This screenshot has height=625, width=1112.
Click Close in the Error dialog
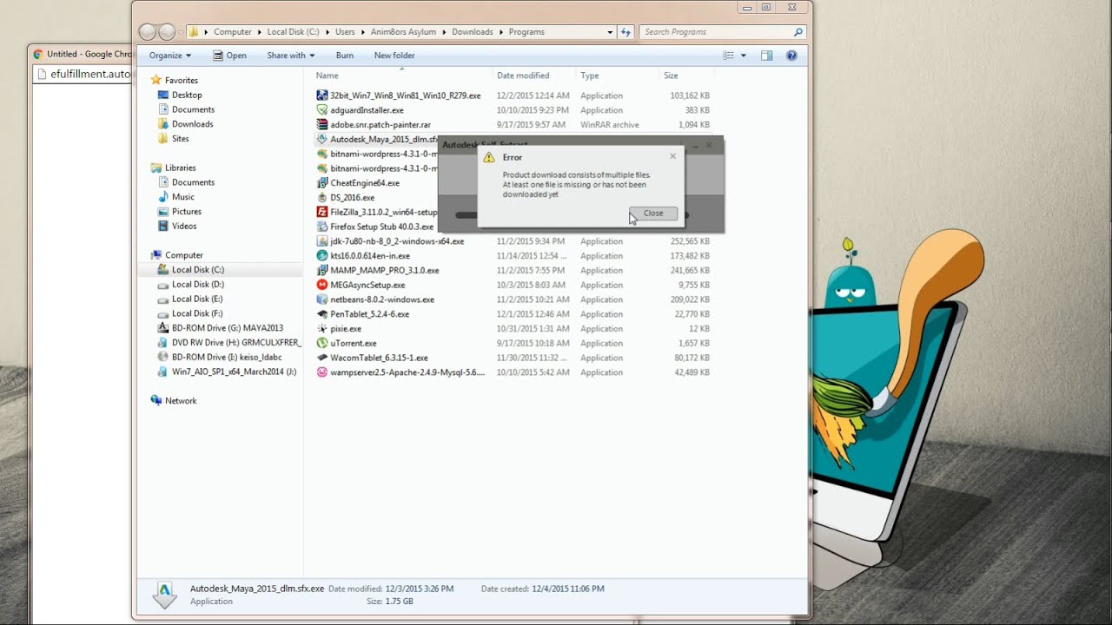coord(653,213)
